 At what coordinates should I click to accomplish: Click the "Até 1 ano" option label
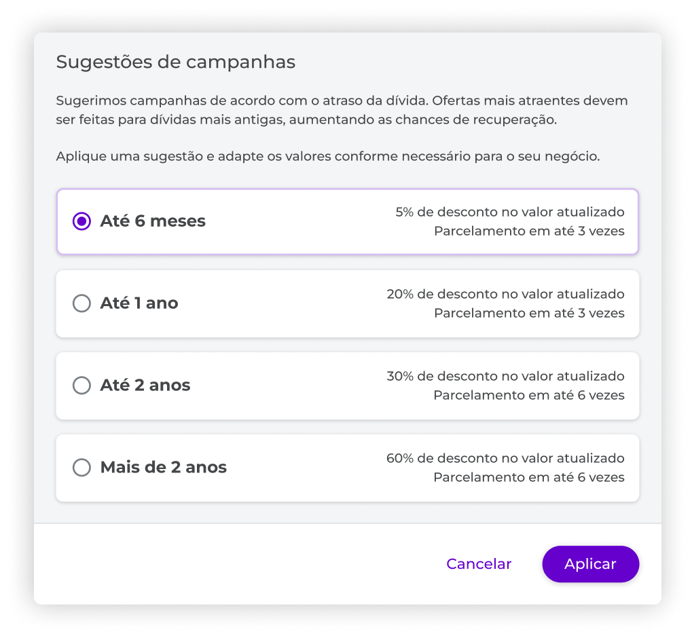click(x=139, y=303)
